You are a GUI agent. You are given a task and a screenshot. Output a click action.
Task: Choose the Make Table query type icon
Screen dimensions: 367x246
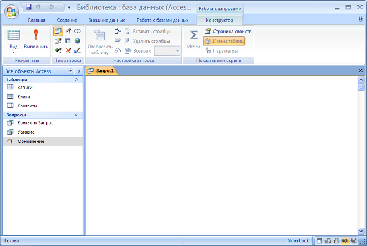pos(58,41)
